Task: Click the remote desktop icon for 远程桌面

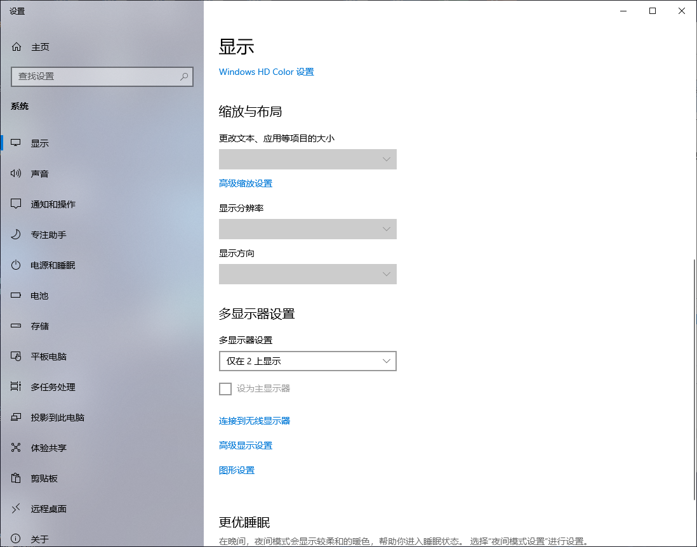Action: click(16, 508)
